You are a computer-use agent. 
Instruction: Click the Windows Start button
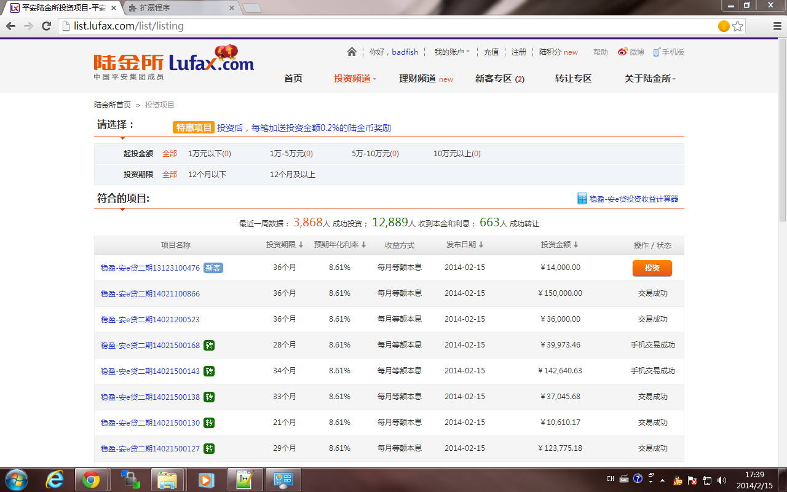16,480
